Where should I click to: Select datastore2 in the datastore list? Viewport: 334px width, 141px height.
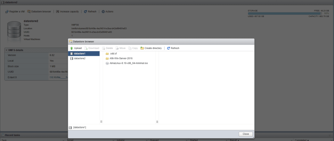tap(79, 58)
